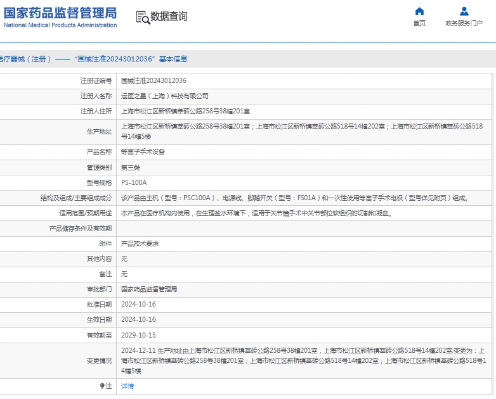Select product name 等离子手术设备

143,152
